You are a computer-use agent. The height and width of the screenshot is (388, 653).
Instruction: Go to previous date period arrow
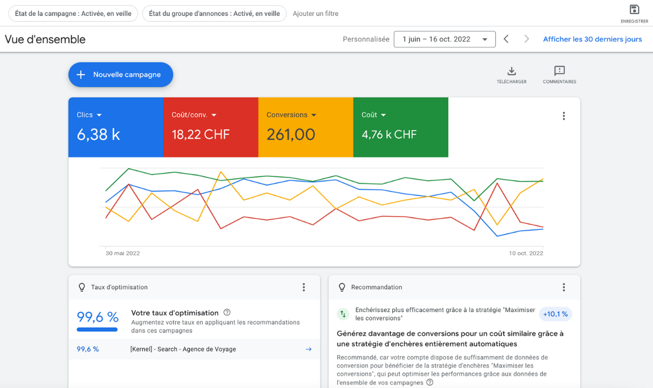(x=506, y=39)
